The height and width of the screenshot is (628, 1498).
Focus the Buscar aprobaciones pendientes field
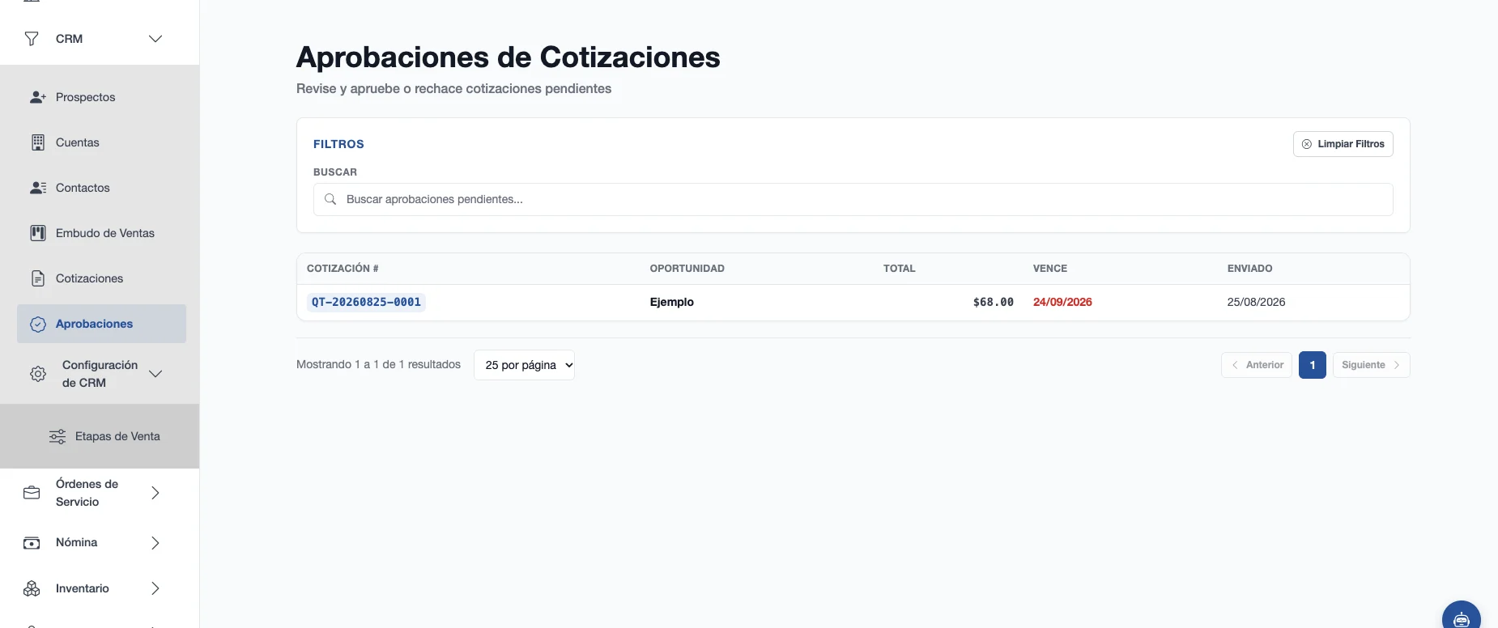click(x=853, y=199)
